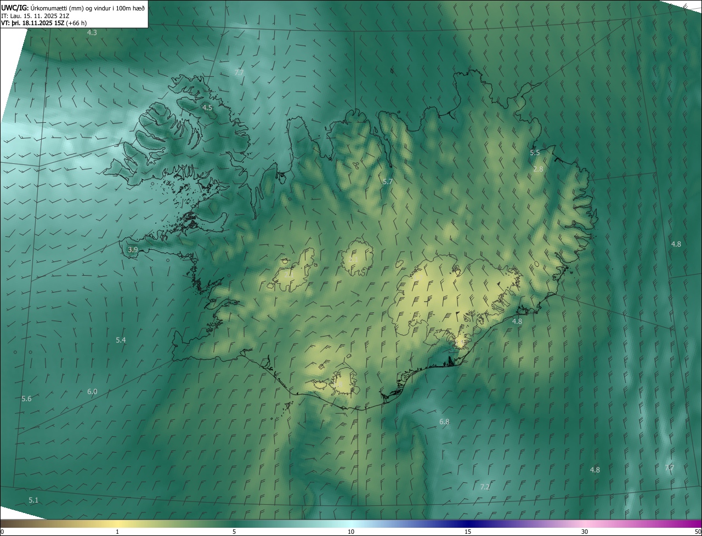The image size is (702, 536).
Task: Click the map value "6.8"
Action: [x=444, y=422]
